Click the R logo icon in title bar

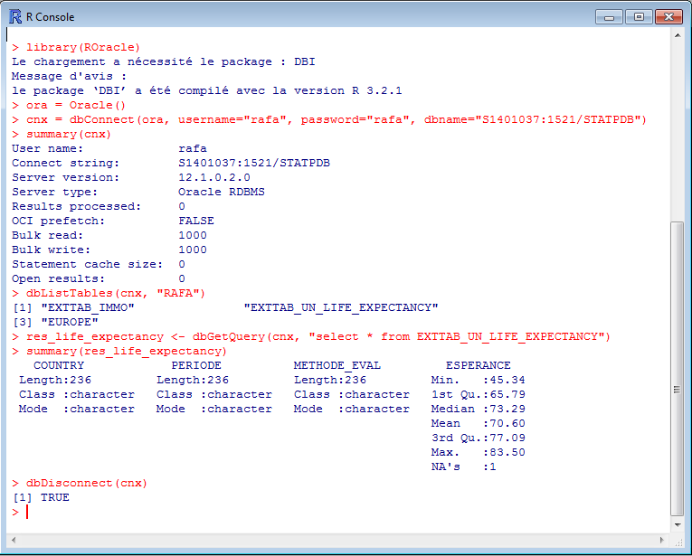click(15, 16)
